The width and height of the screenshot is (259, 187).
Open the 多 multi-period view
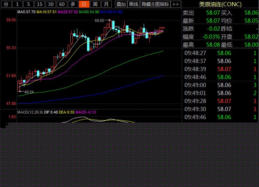[73, 4]
